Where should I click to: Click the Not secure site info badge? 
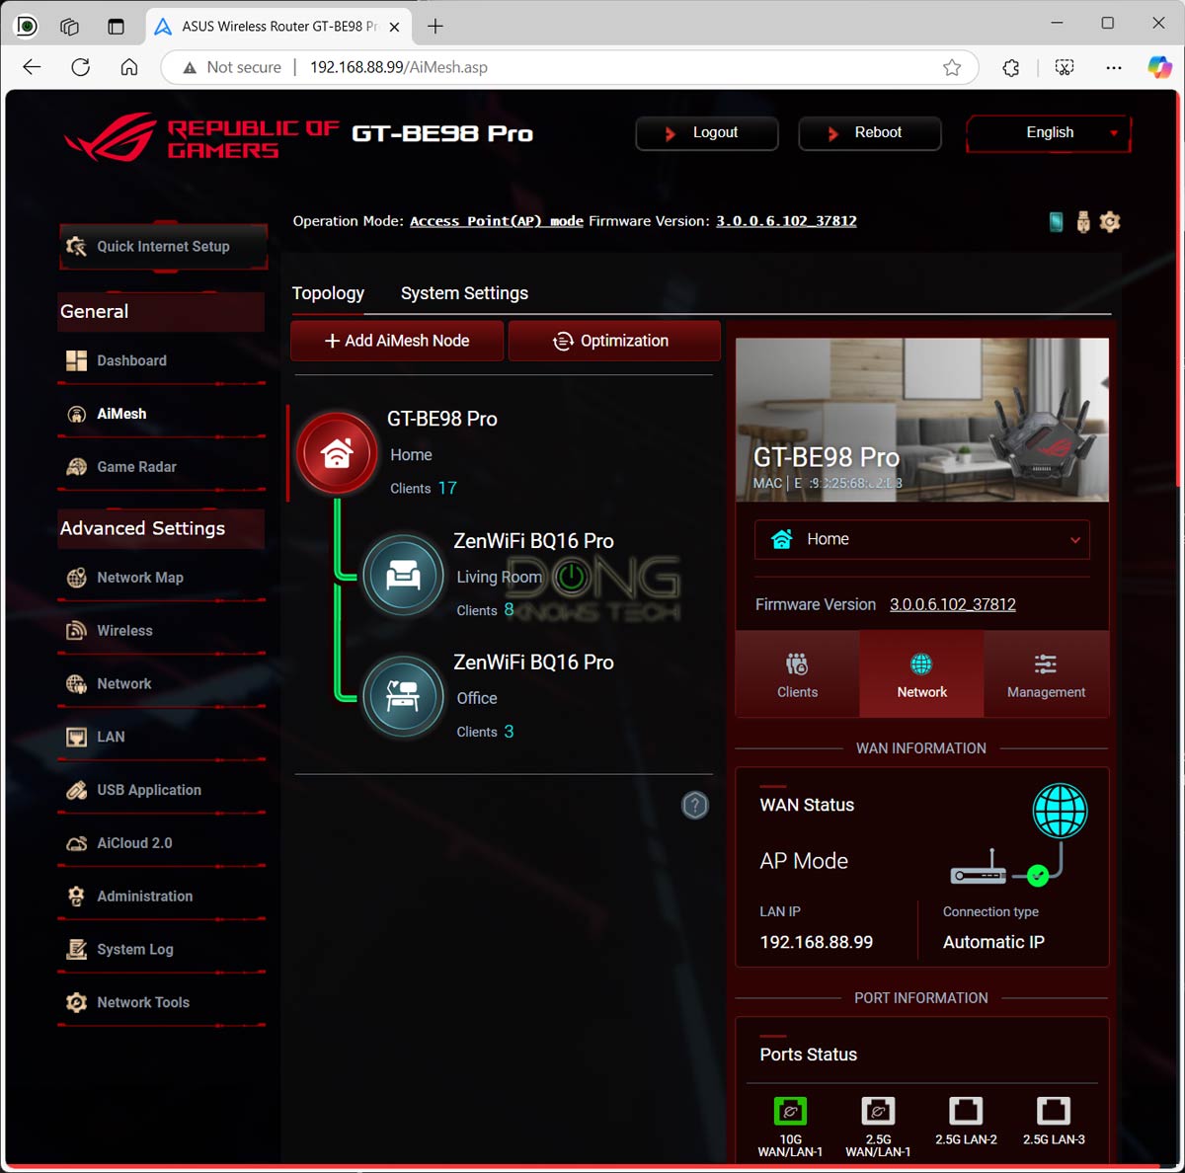[x=232, y=67]
